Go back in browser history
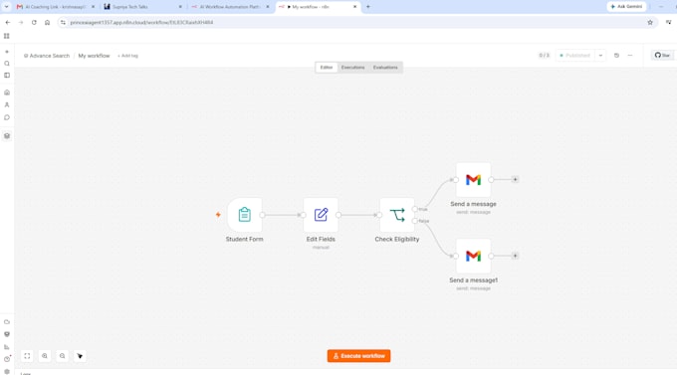677x375 pixels. click(x=8, y=23)
